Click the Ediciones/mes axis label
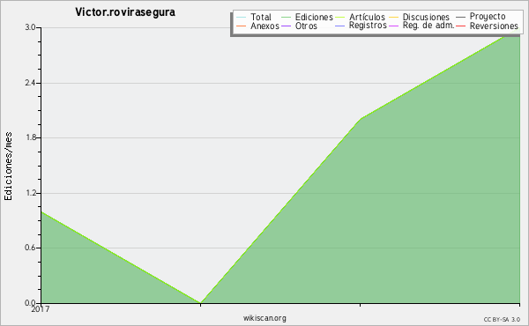 (x=8, y=166)
